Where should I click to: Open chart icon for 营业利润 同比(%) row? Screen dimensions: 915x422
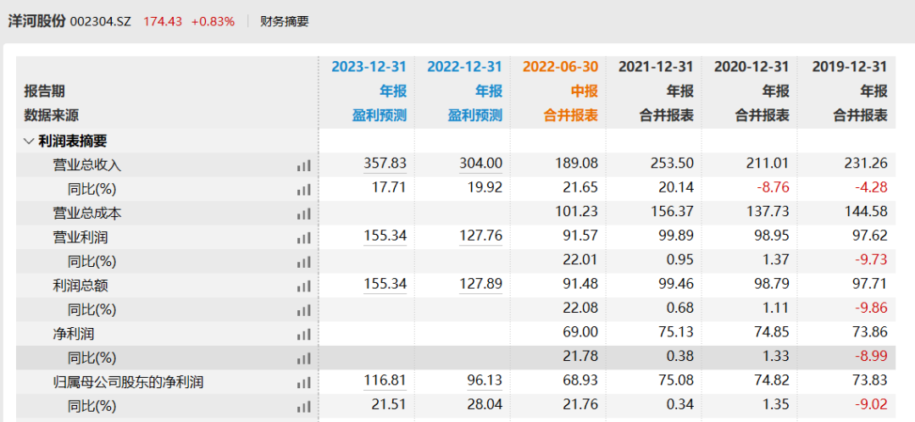pyautogui.click(x=303, y=262)
